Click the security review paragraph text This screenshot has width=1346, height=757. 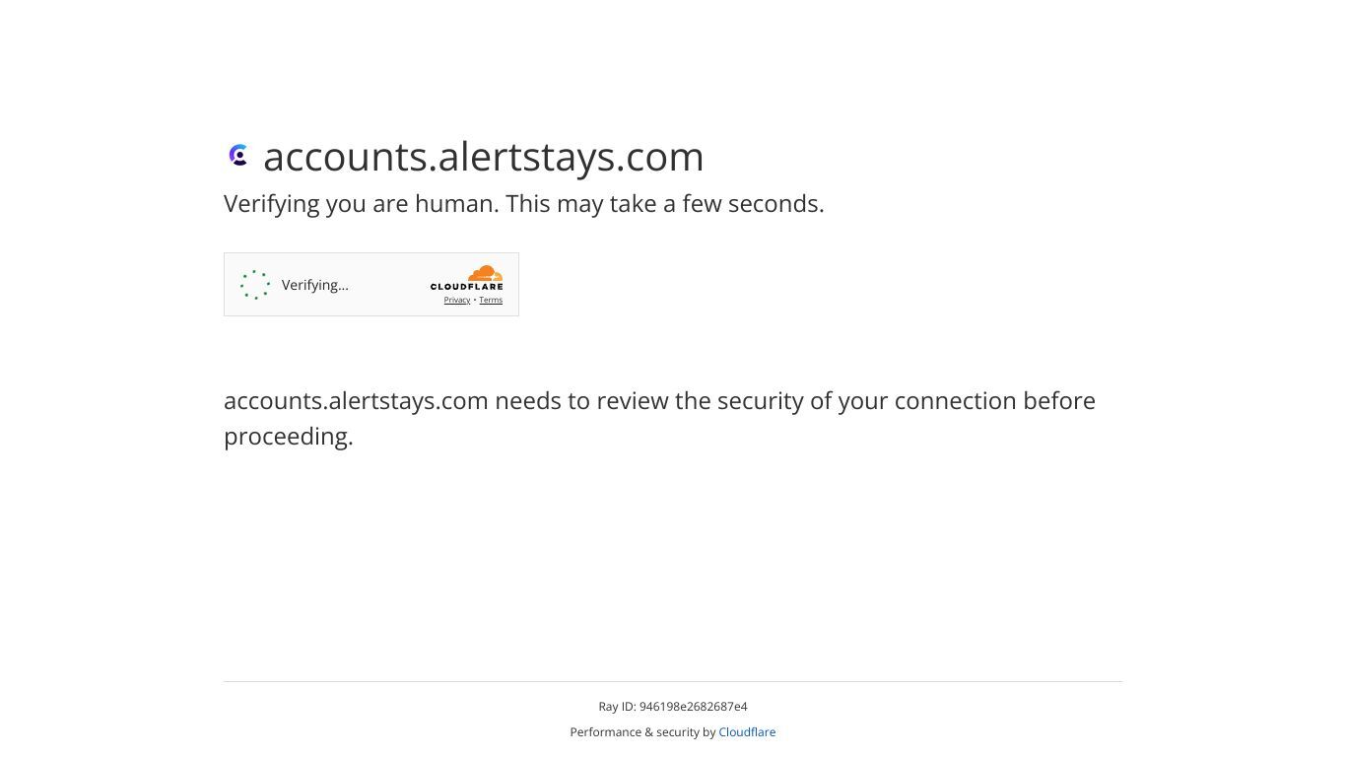tap(659, 418)
